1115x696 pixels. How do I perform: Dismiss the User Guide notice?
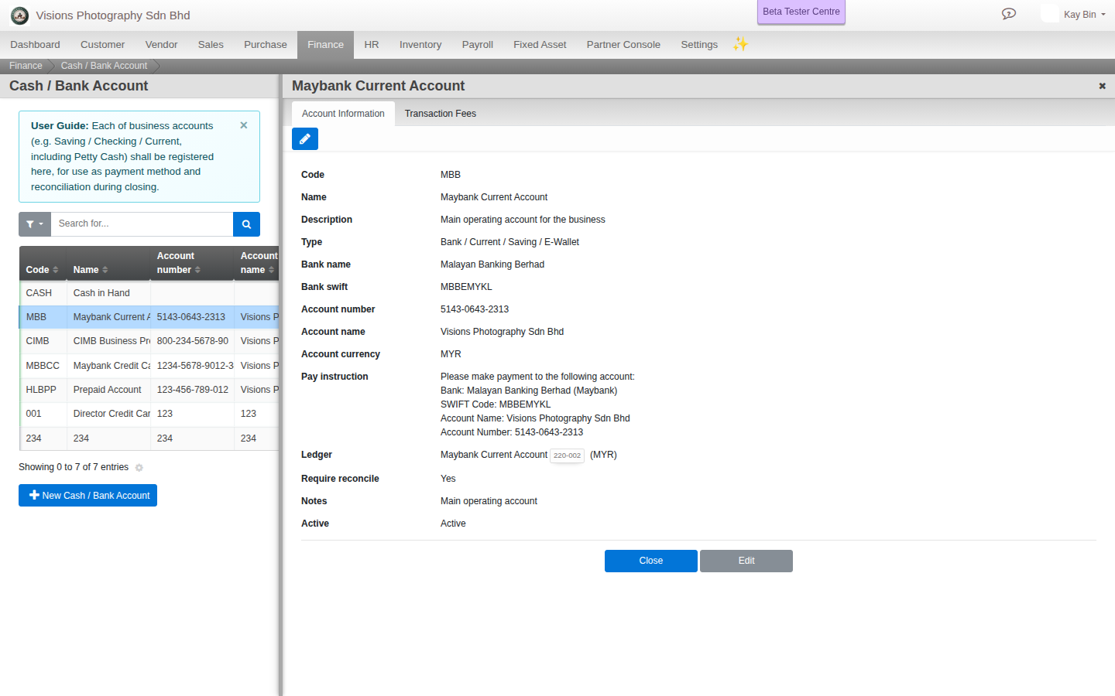244,125
